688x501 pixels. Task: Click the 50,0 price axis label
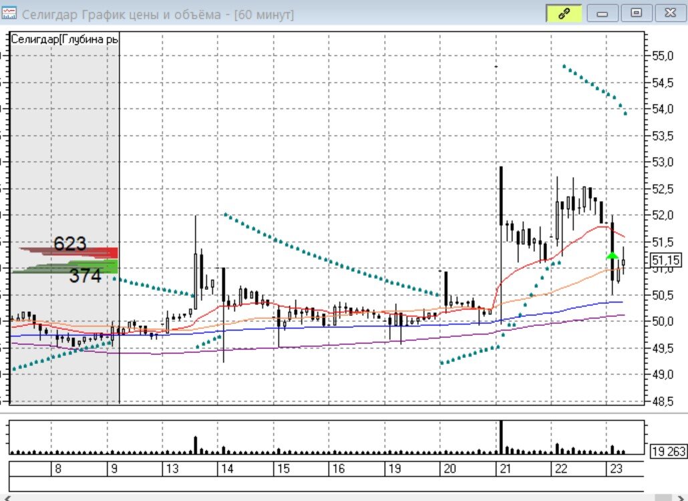pyautogui.click(x=663, y=321)
